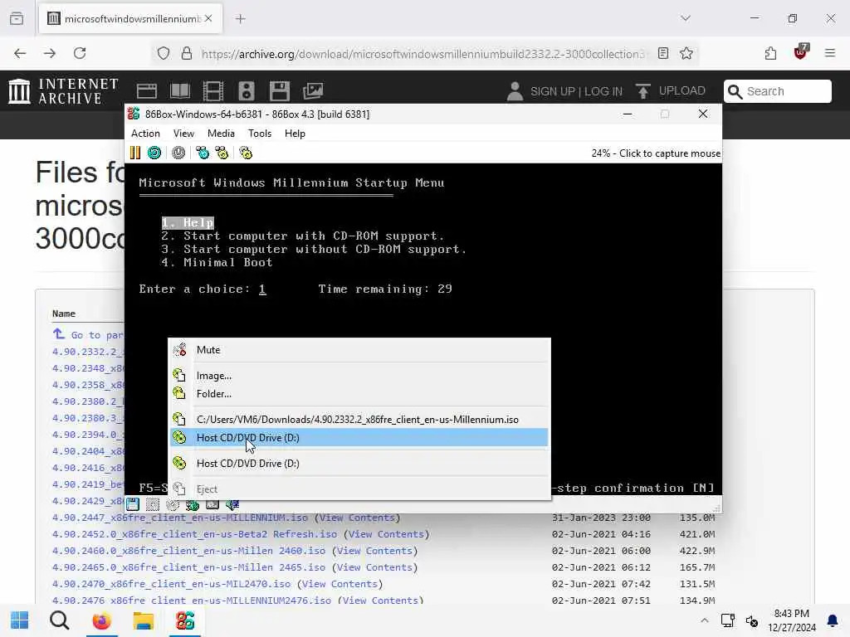The width and height of the screenshot is (850, 637).
Task: Open Internet Archive software floppy icon
Action: pyautogui.click(x=280, y=91)
